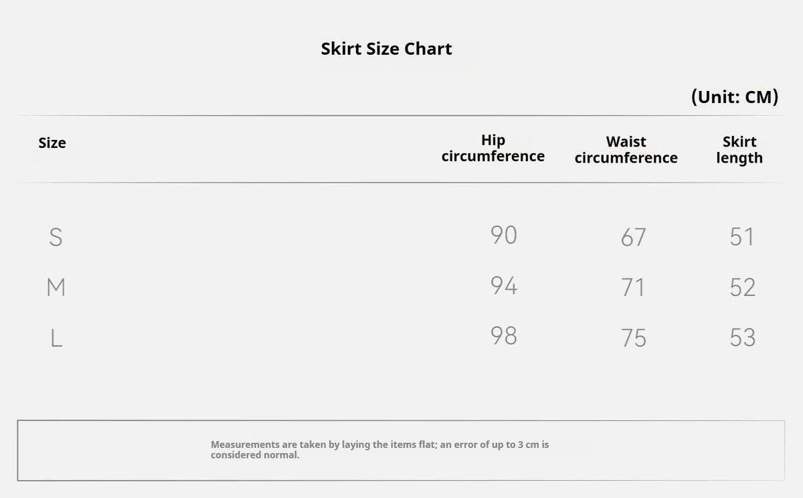Click the Skirt Size Chart title
The height and width of the screenshot is (498, 803).
pyautogui.click(x=386, y=49)
